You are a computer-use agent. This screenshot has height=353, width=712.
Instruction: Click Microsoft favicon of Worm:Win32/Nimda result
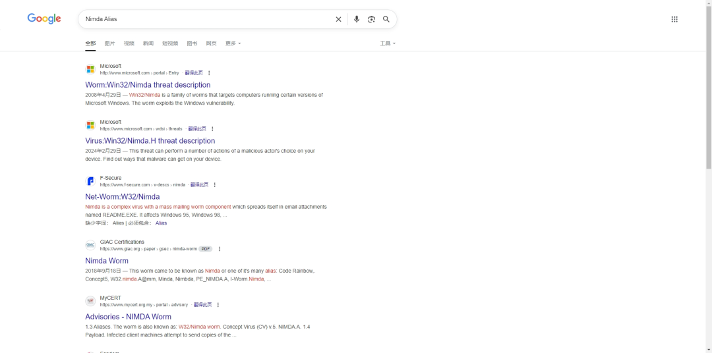pyautogui.click(x=90, y=69)
